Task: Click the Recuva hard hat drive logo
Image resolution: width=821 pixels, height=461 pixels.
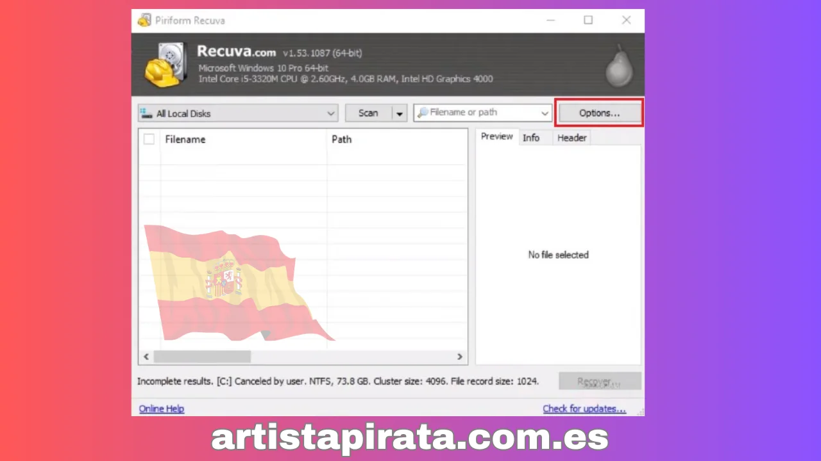Action: pos(166,65)
